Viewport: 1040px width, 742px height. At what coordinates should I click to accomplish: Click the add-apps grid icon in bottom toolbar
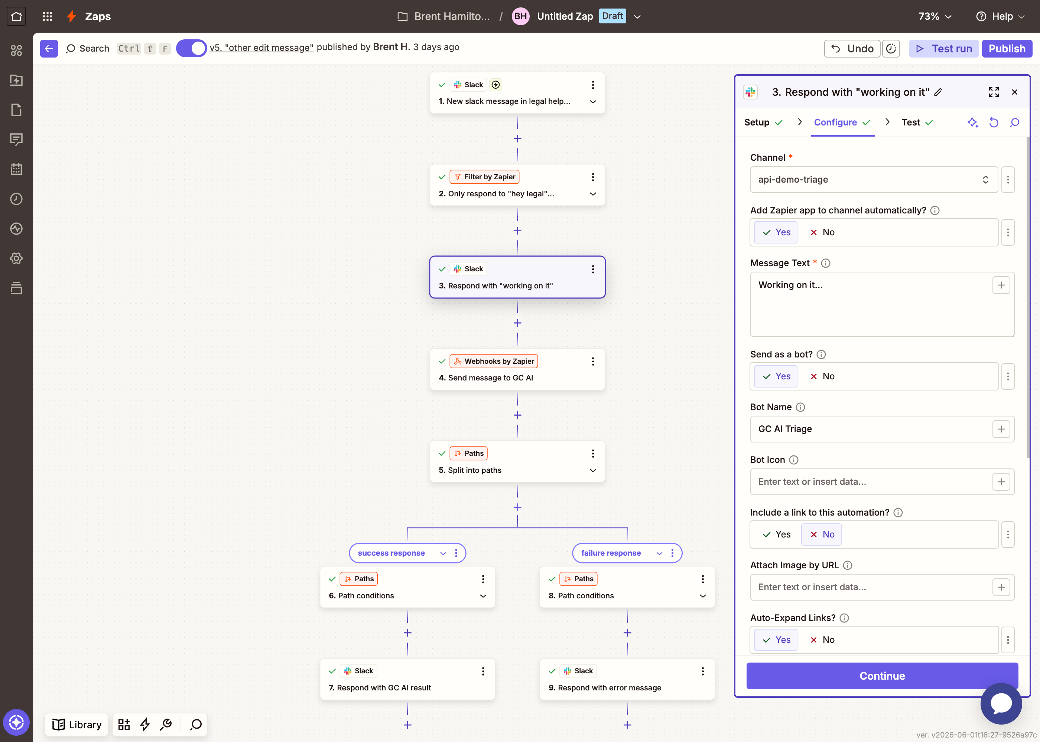pos(124,724)
